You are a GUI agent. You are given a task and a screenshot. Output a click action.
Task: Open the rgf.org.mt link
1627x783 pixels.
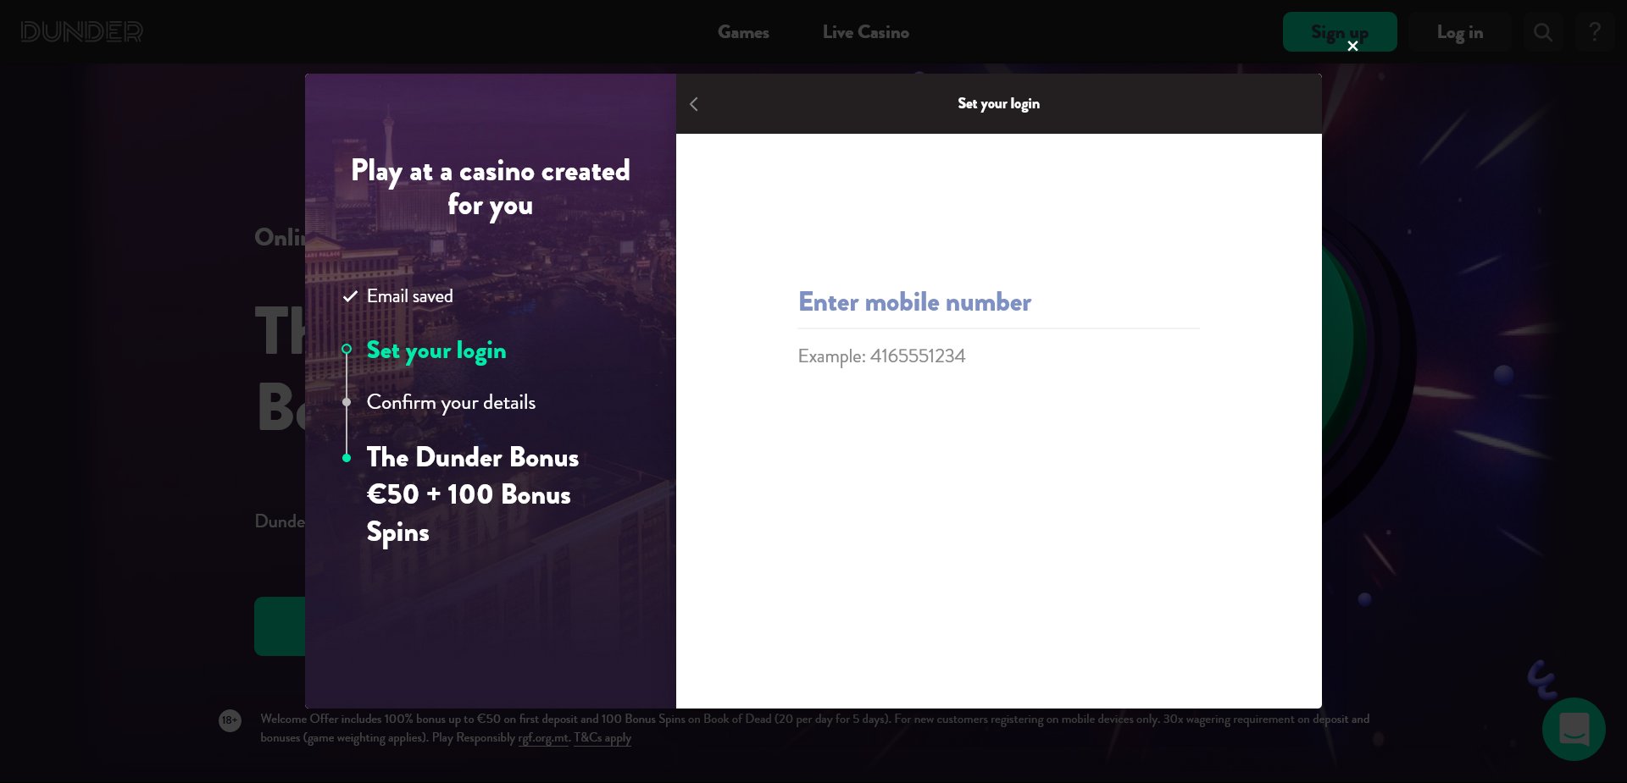[543, 738]
